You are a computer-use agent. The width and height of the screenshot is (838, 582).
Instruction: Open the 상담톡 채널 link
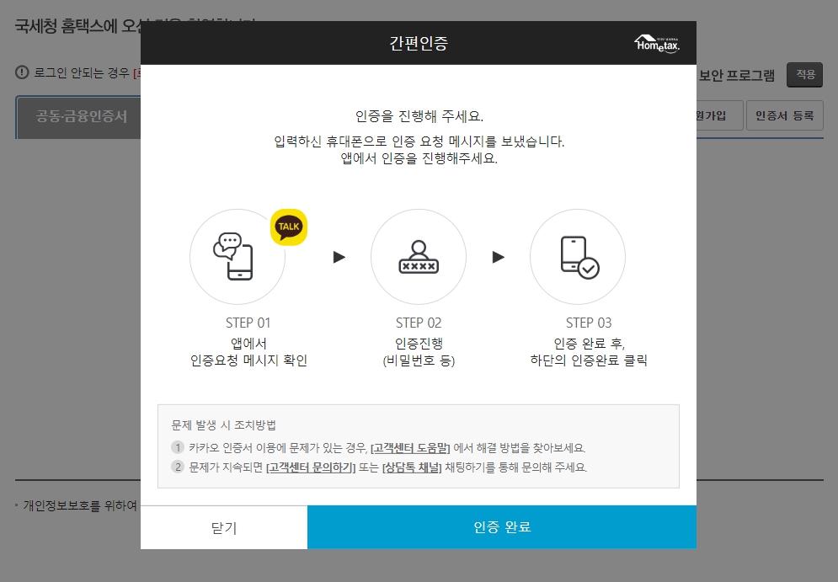412,467
